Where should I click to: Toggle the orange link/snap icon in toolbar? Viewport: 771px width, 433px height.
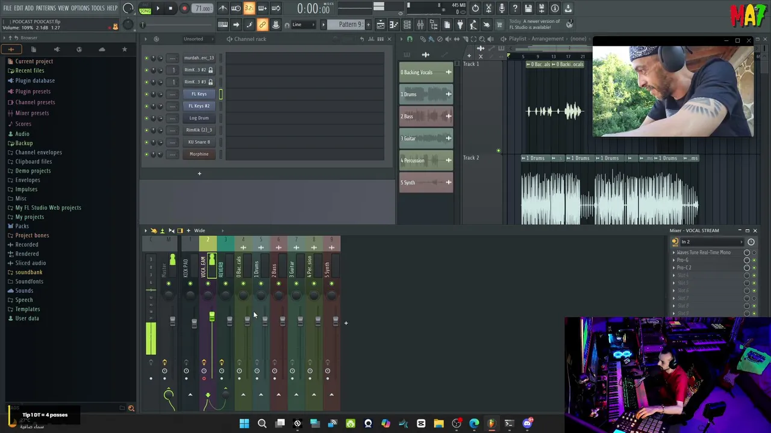[262, 25]
